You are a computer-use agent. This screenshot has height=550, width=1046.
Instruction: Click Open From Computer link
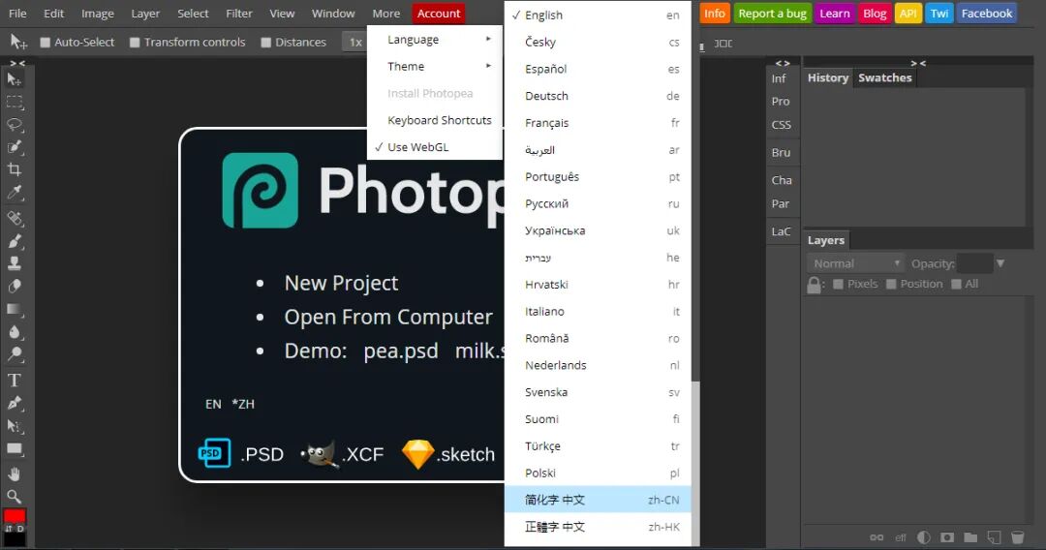point(388,318)
